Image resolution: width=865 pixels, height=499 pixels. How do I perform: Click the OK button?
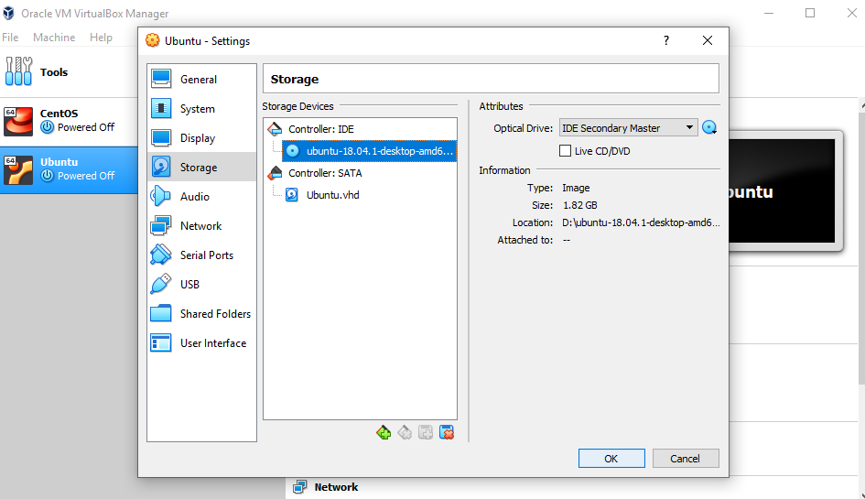(611, 458)
